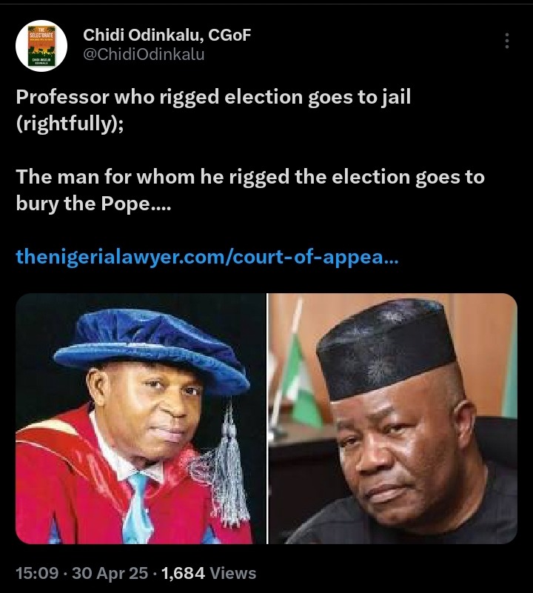
Task: Open the 15:09 post timestamp
Action: tap(37, 573)
